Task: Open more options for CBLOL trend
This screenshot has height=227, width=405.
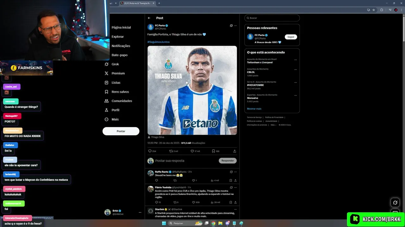Action: pyautogui.click(x=296, y=70)
